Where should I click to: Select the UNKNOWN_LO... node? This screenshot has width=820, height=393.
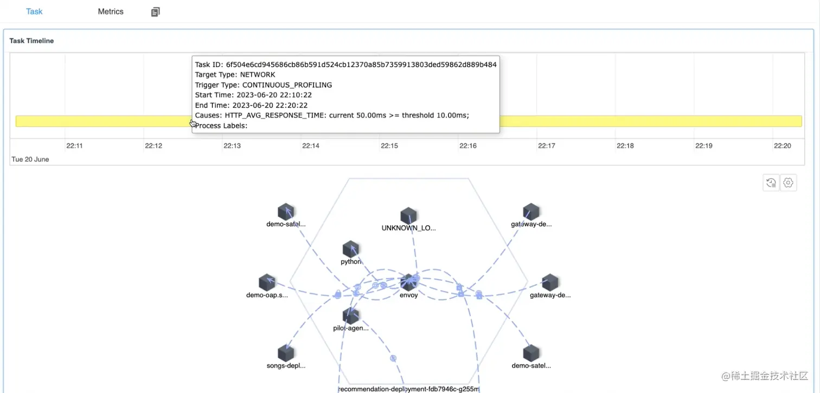point(408,215)
